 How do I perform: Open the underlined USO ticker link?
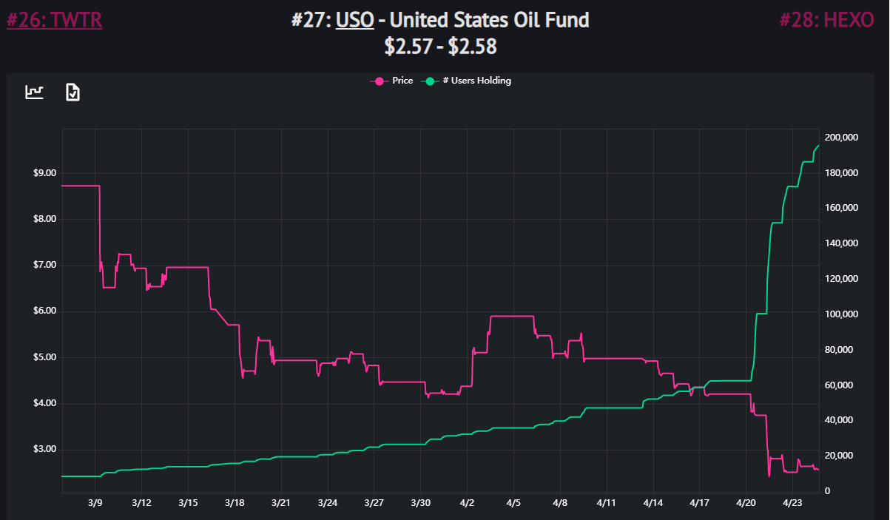tap(354, 19)
